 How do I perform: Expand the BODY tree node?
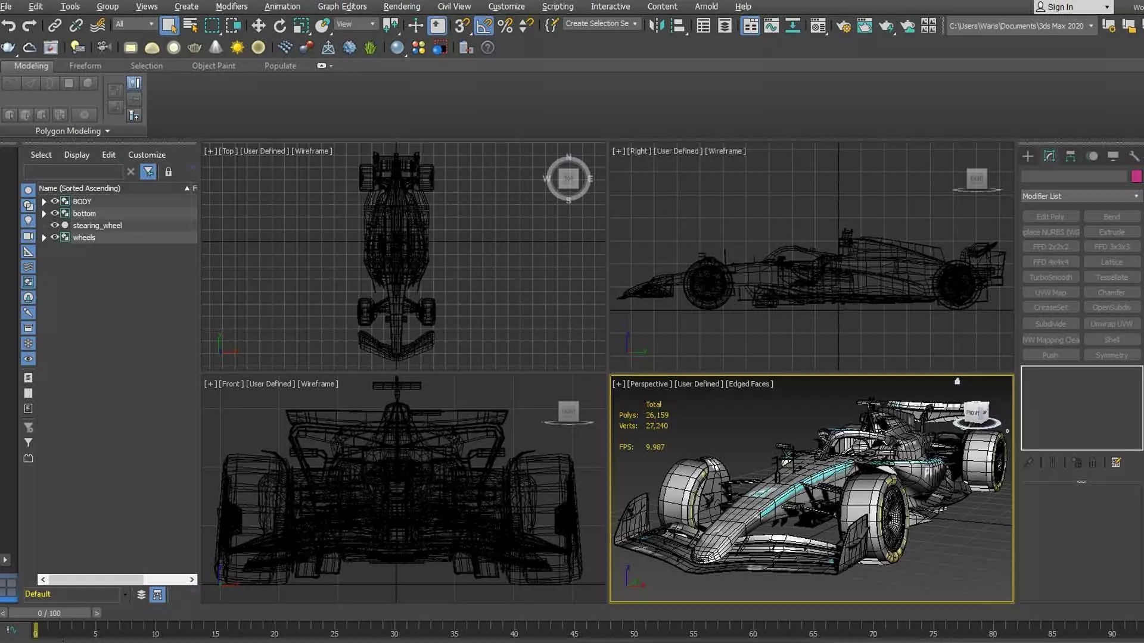43,202
